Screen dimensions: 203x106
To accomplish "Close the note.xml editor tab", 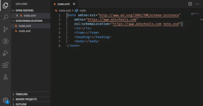I will 74,4.
